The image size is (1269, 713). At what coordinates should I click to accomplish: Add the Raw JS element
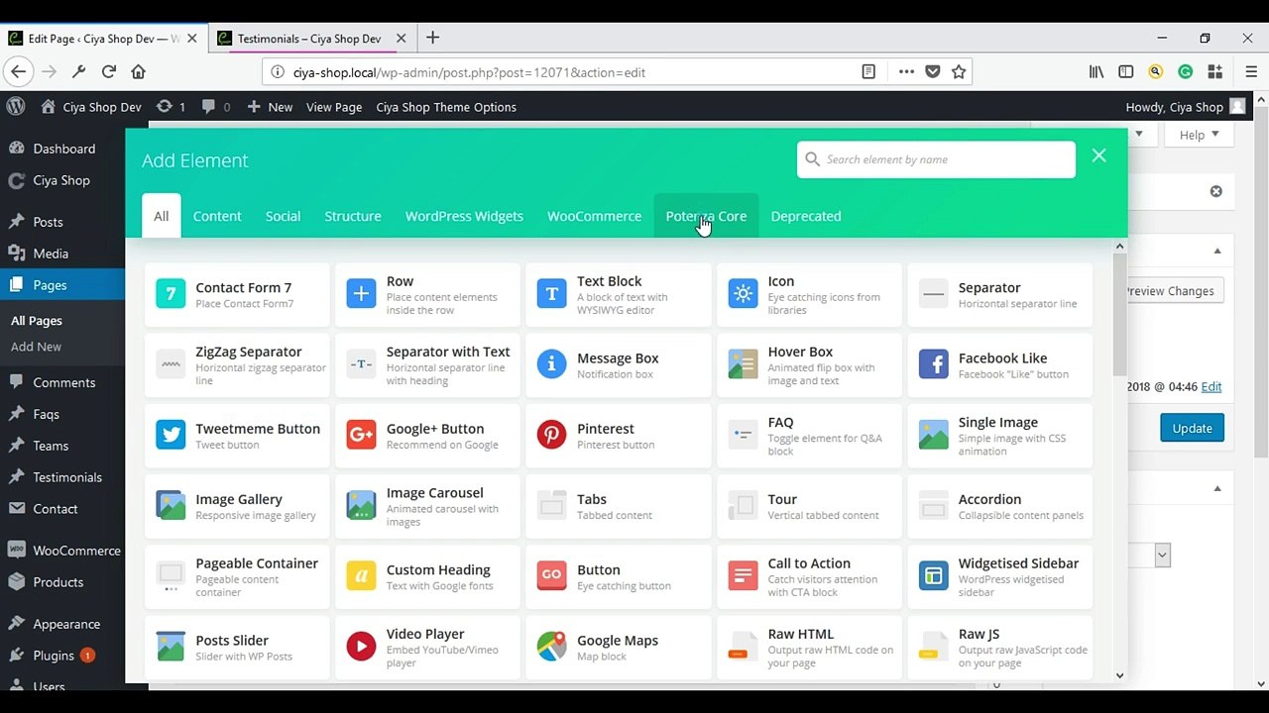(999, 647)
